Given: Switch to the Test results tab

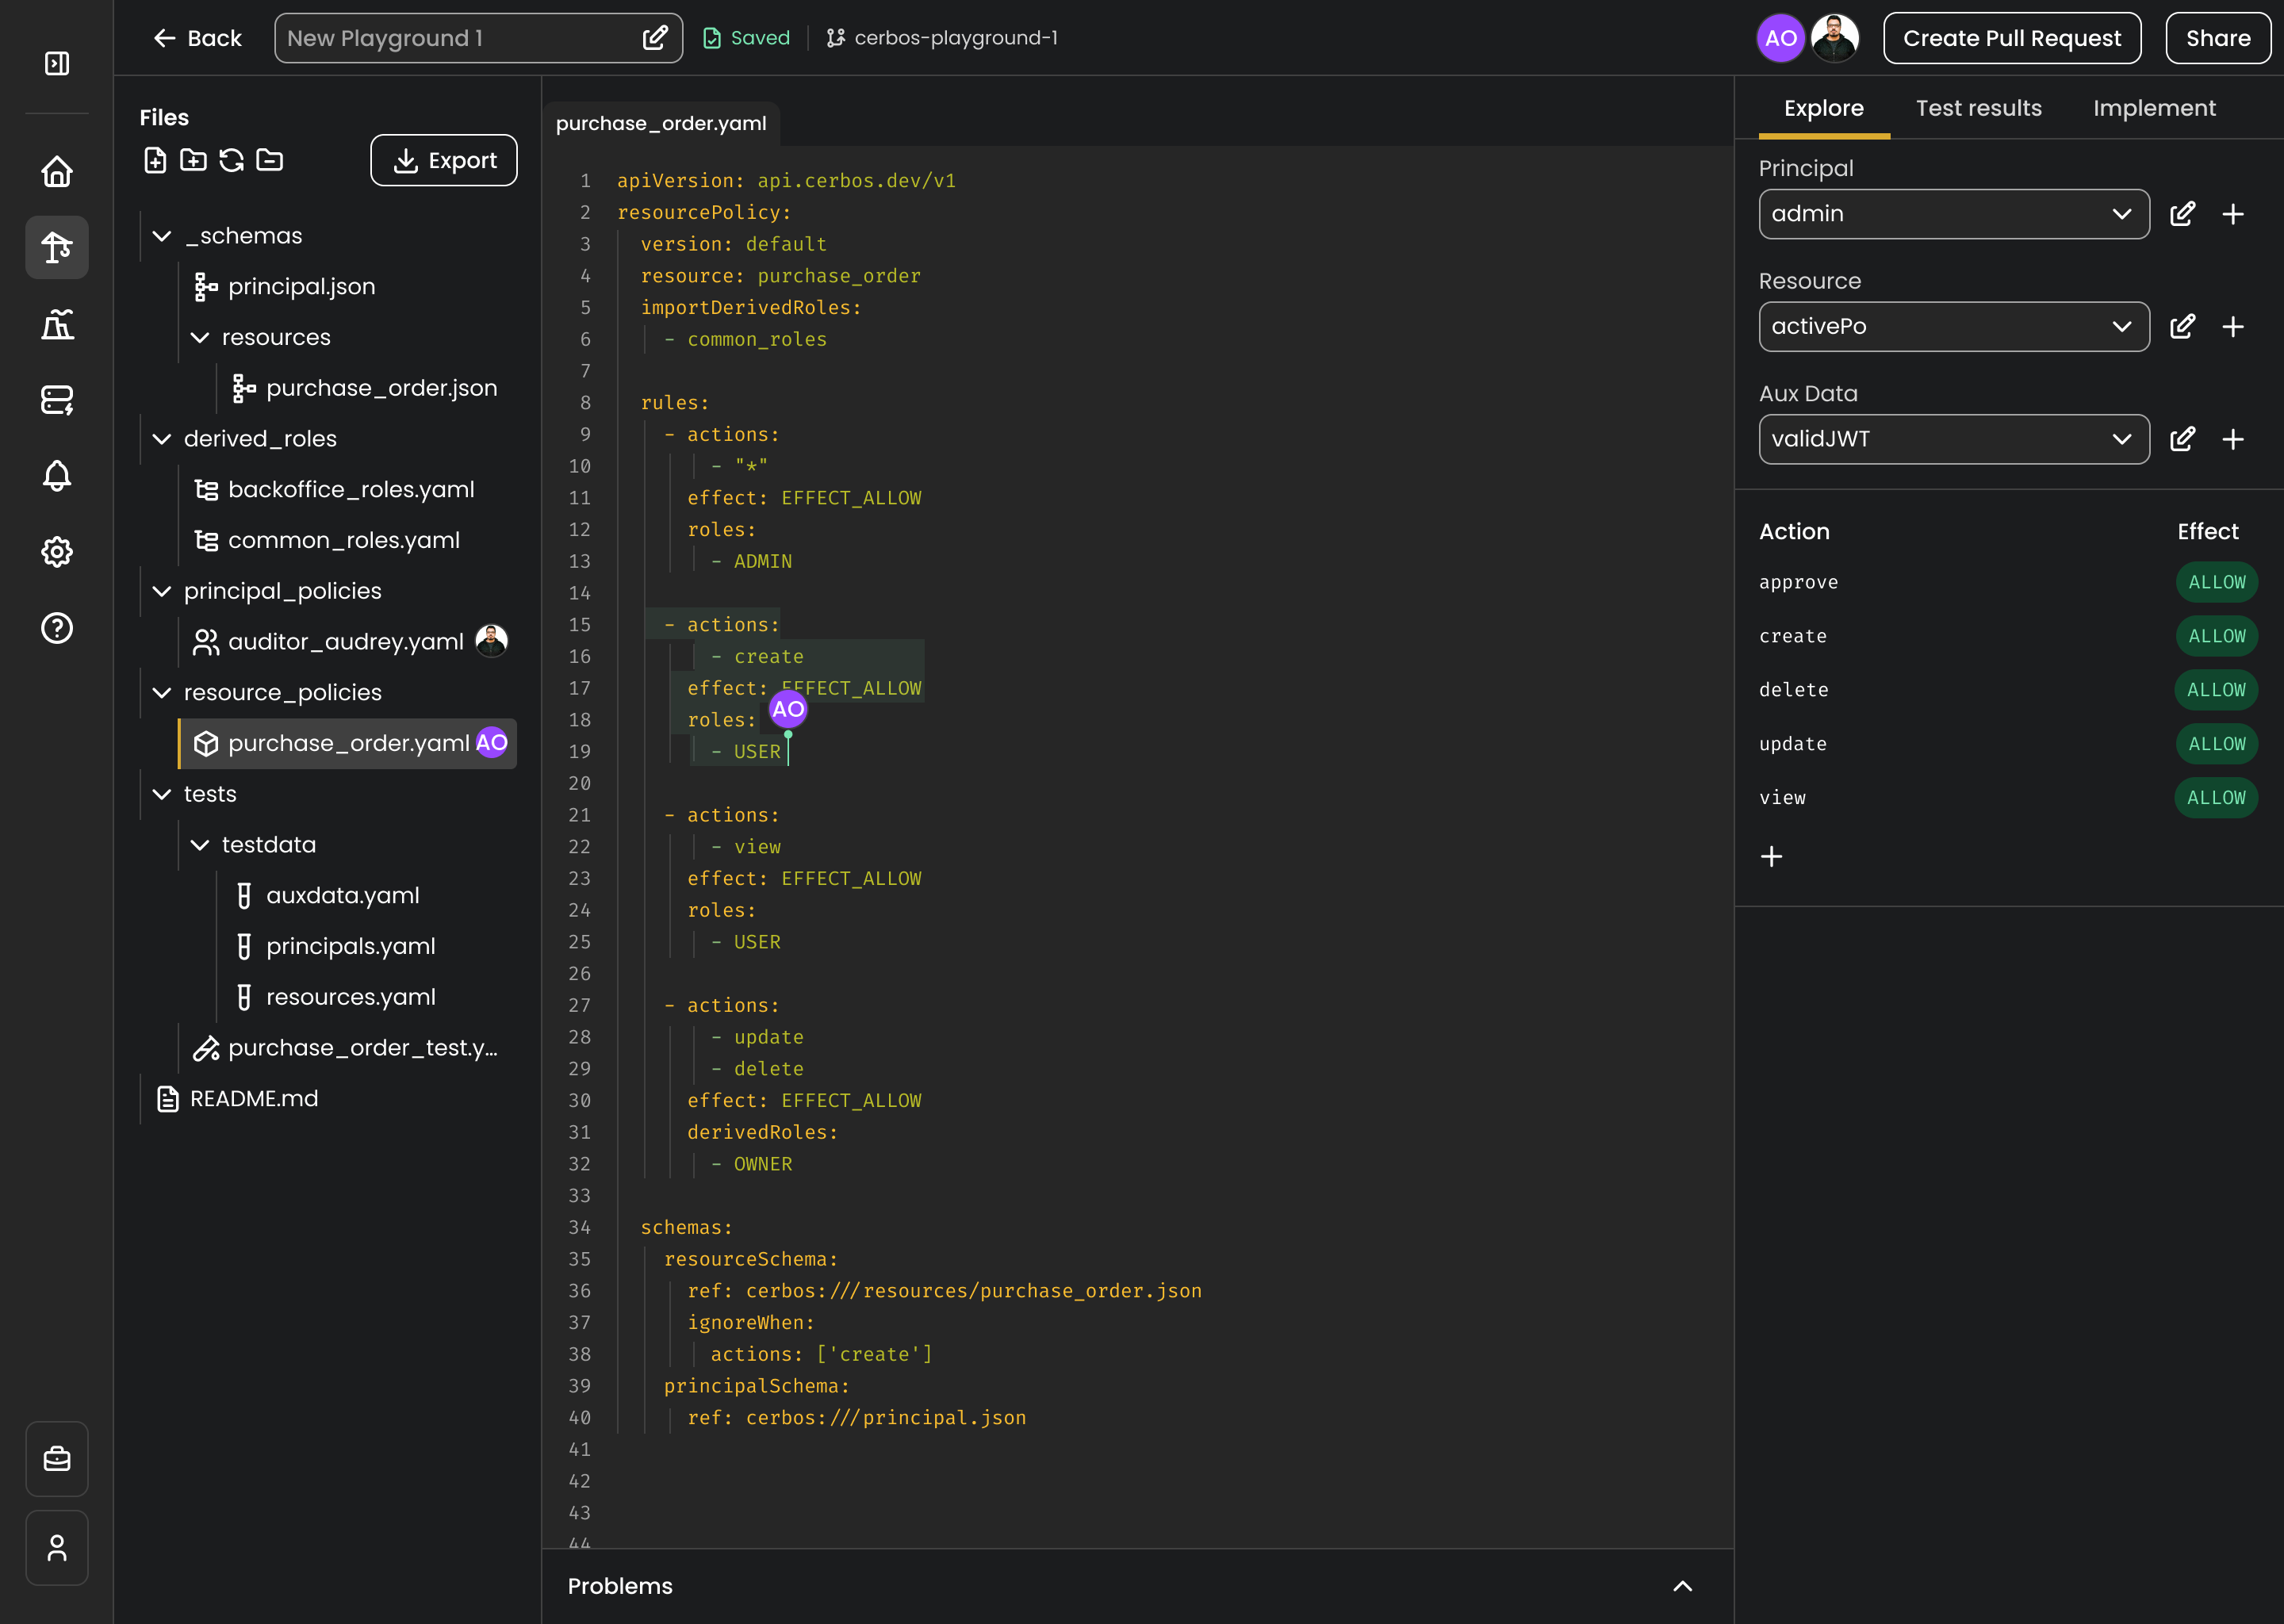Looking at the screenshot, I should (x=1978, y=108).
